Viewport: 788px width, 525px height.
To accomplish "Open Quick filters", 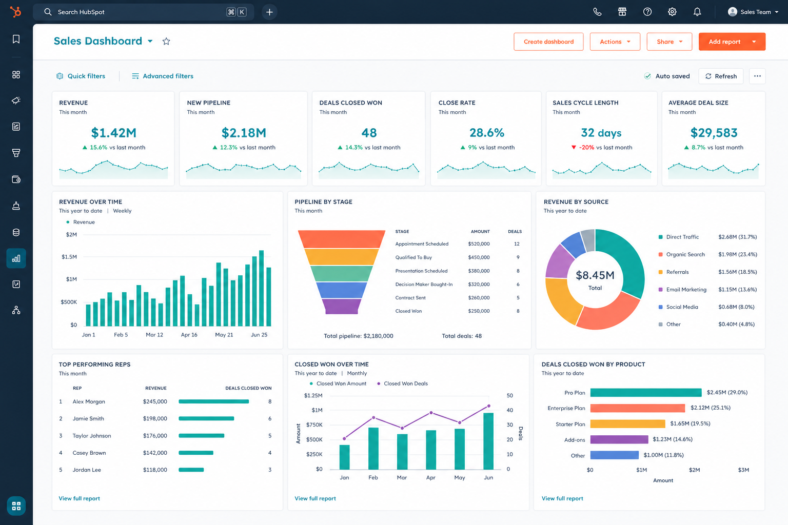I will click(81, 76).
